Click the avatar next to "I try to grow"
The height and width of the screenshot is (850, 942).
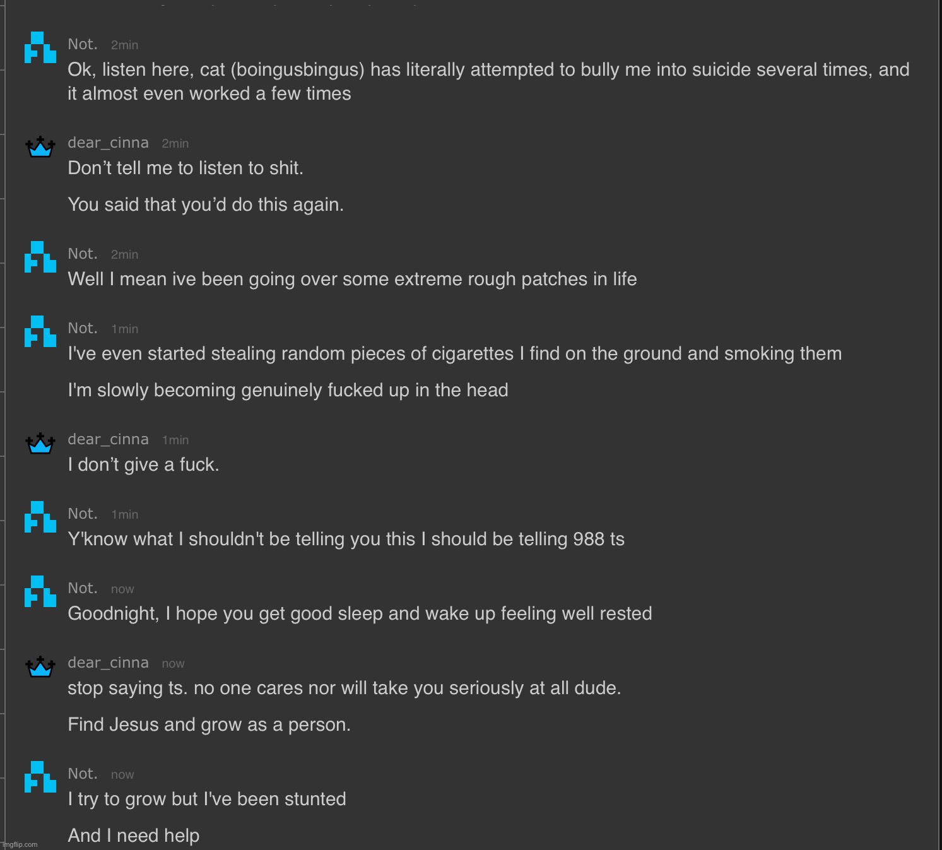(40, 777)
